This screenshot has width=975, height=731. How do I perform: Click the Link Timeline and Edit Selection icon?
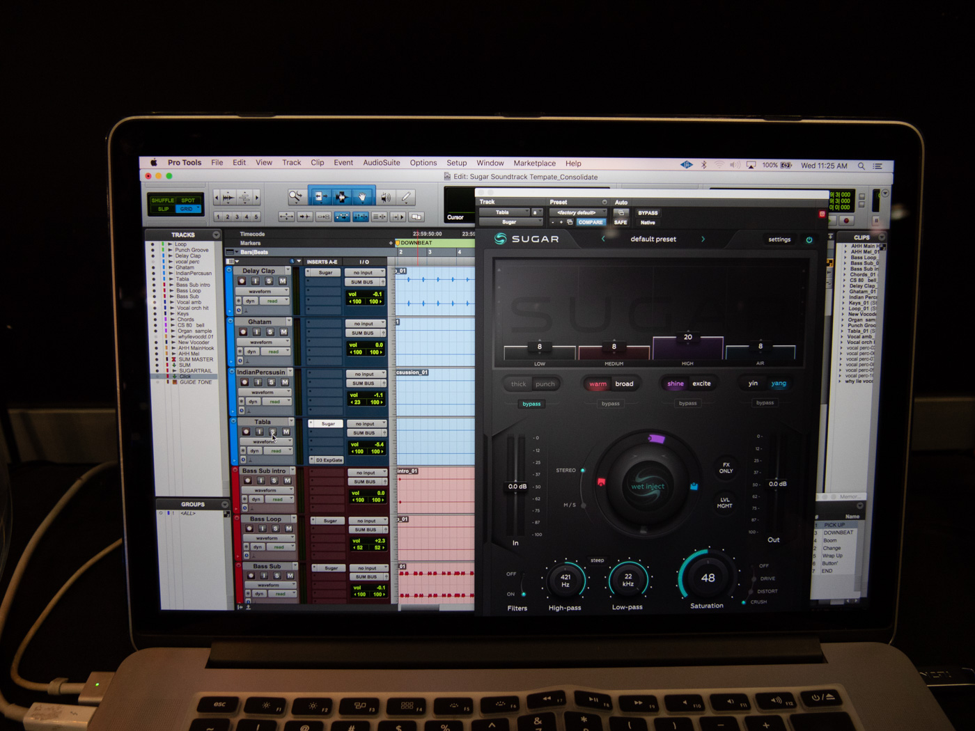tap(361, 217)
